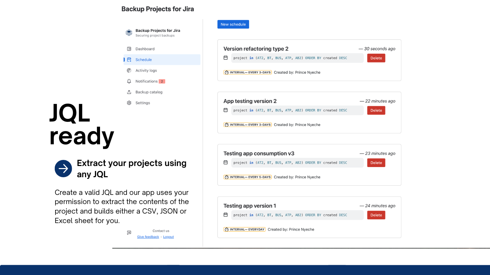490x275 pixels.
Task: Click the dark blue arrow circle icon
Action: point(63,169)
